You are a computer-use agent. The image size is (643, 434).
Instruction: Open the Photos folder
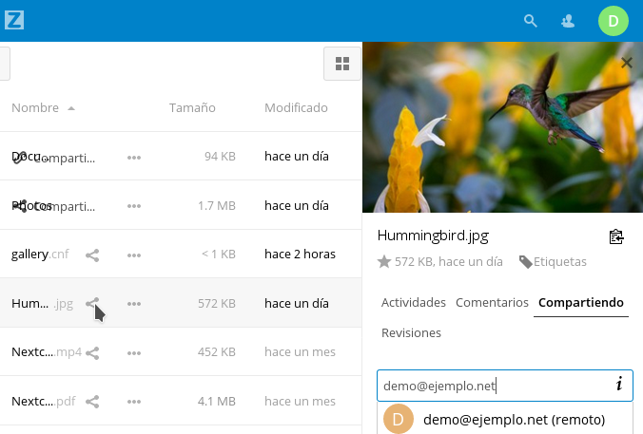[32, 205]
